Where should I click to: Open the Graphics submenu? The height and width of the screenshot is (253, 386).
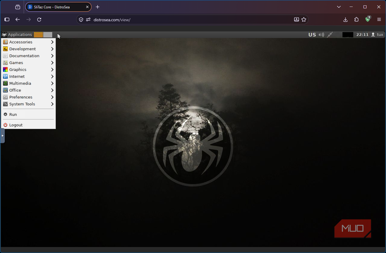coord(29,70)
